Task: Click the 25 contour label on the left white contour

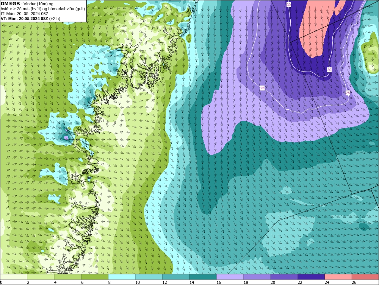Action: (x=262, y=88)
